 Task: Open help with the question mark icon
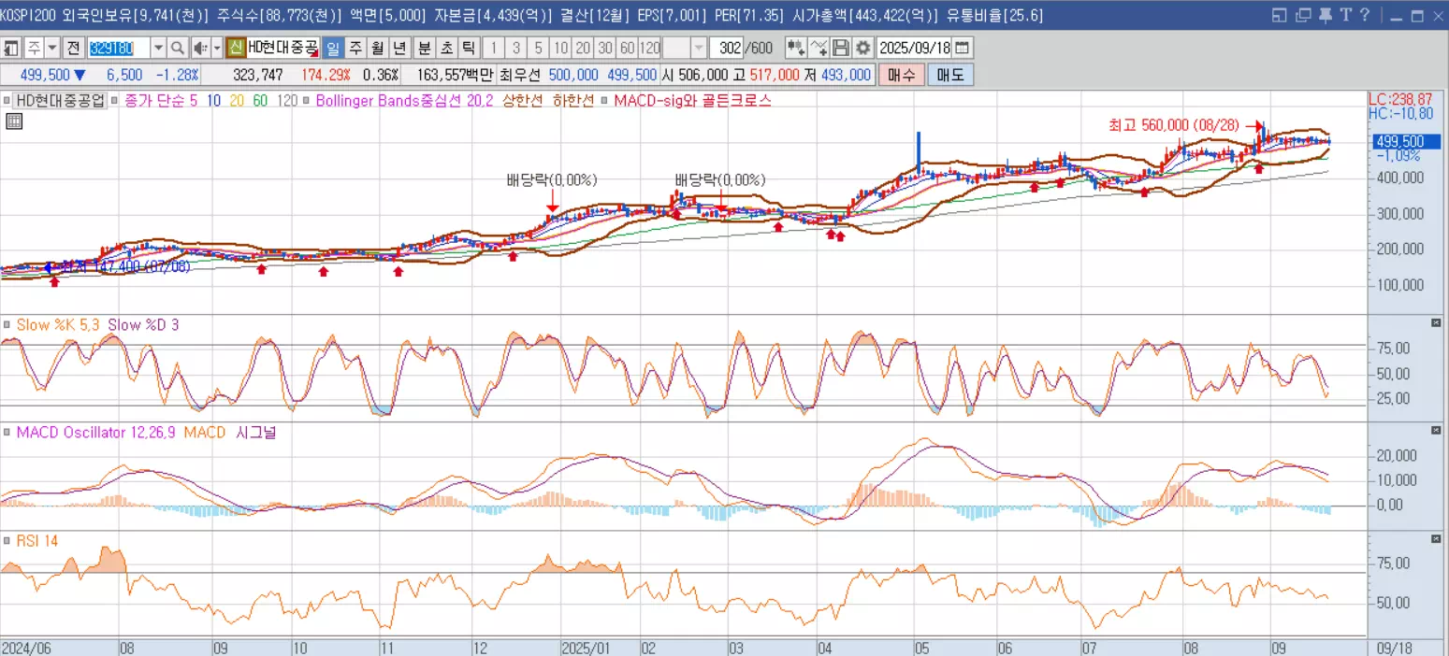[1365, 15]
